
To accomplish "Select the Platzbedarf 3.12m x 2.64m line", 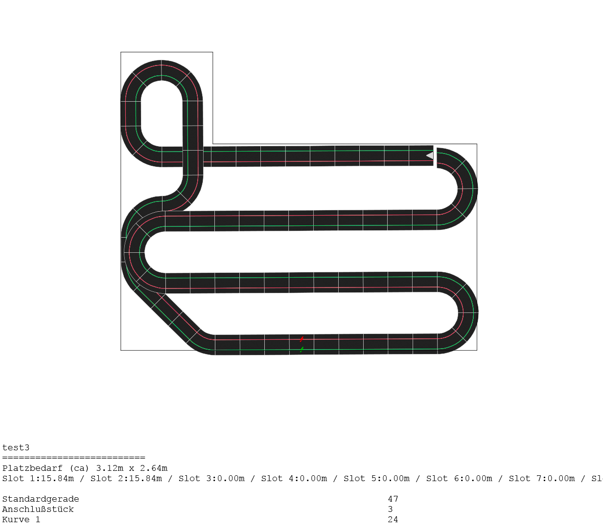I will pos(85,468).
